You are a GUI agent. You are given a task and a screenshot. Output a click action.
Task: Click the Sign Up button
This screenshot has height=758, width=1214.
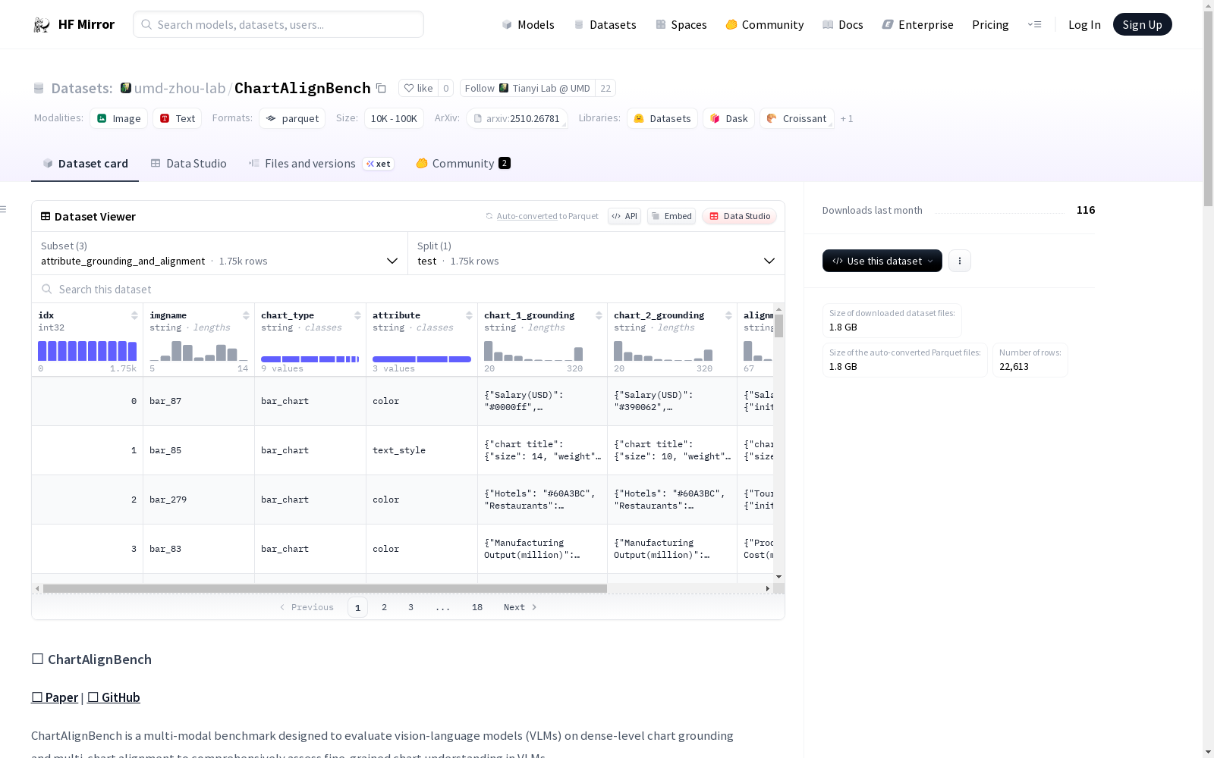pyautogui.click(x=1142, y=24)
